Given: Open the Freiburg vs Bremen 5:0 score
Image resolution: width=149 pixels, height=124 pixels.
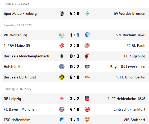Looking at the screenshot, I should pyautogui.click(x=74, y=13).
